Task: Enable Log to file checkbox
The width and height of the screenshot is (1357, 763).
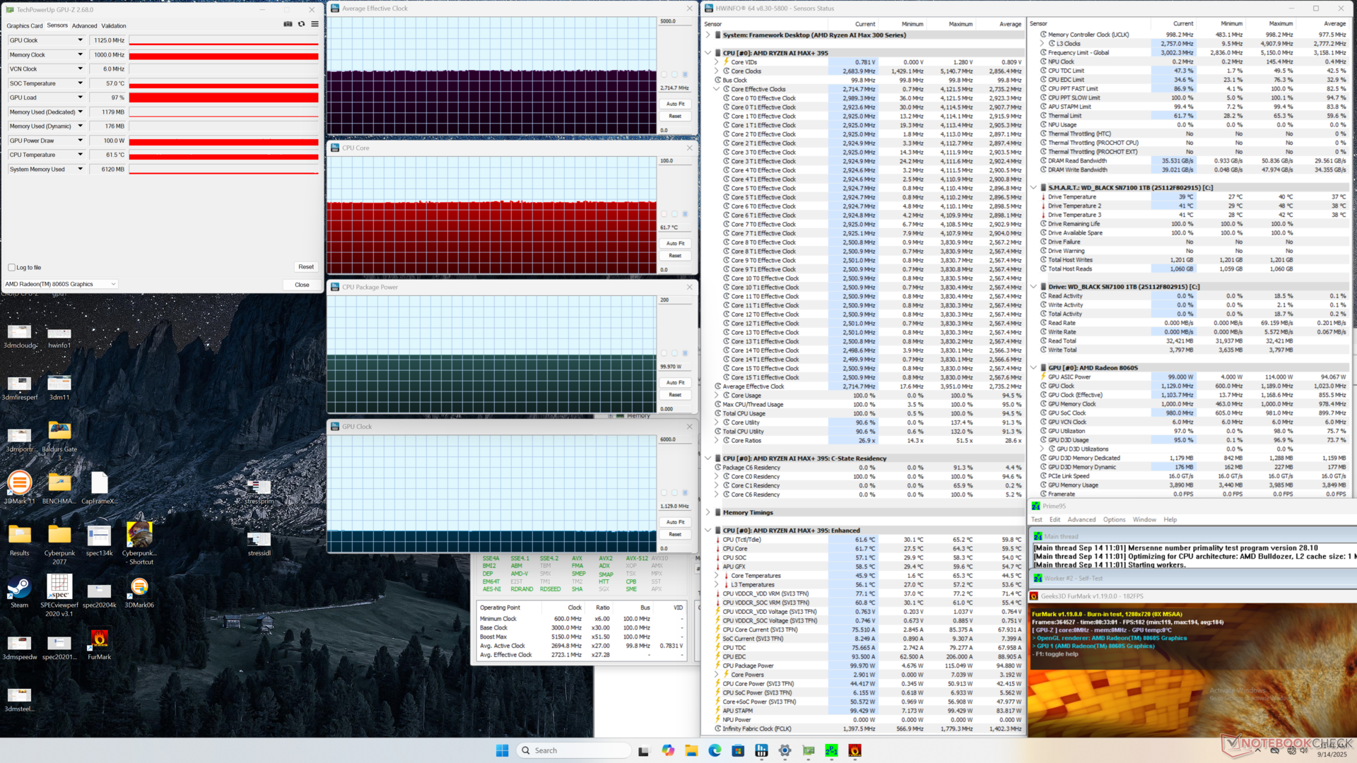Action: click(11, 268)
